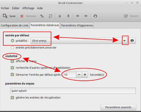
Task: Close the Grub Customizer window
Action: (x=137, y=3)
